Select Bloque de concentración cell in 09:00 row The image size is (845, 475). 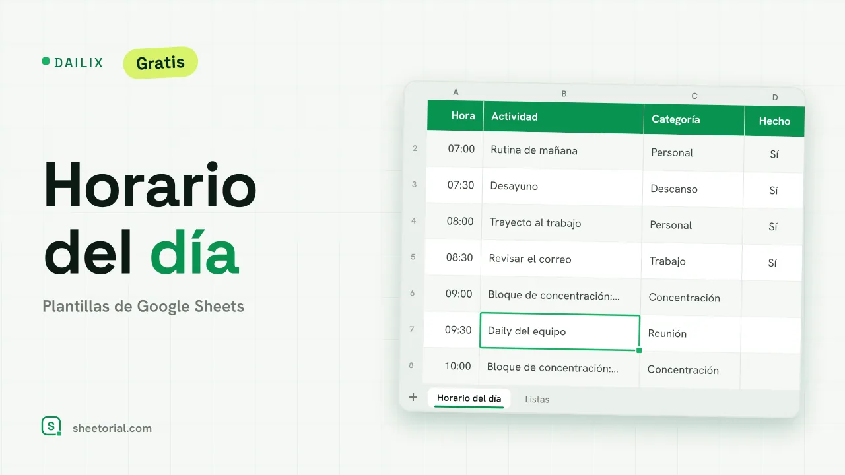(x=560, y=296)
